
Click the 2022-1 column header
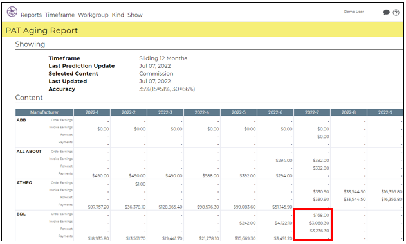92,112
